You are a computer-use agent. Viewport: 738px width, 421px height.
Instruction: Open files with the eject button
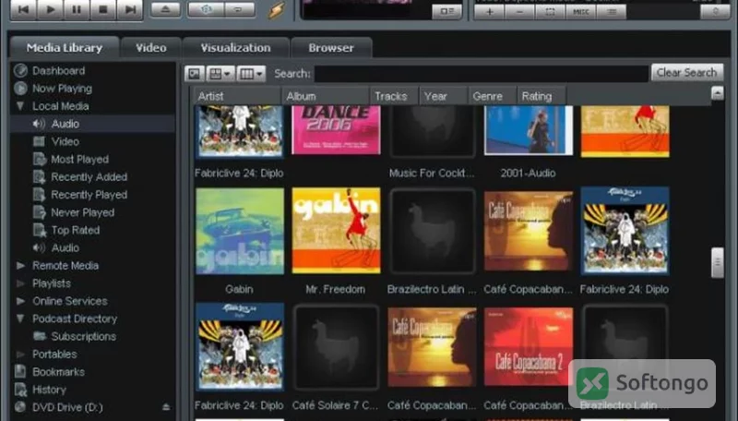(x=165, y=9)
